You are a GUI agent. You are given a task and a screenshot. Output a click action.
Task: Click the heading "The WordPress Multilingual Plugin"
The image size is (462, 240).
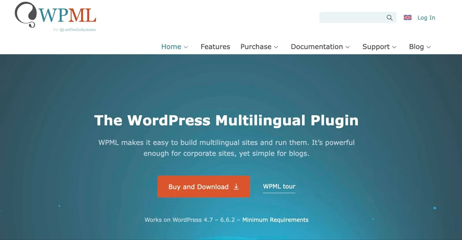pos(226,120)
